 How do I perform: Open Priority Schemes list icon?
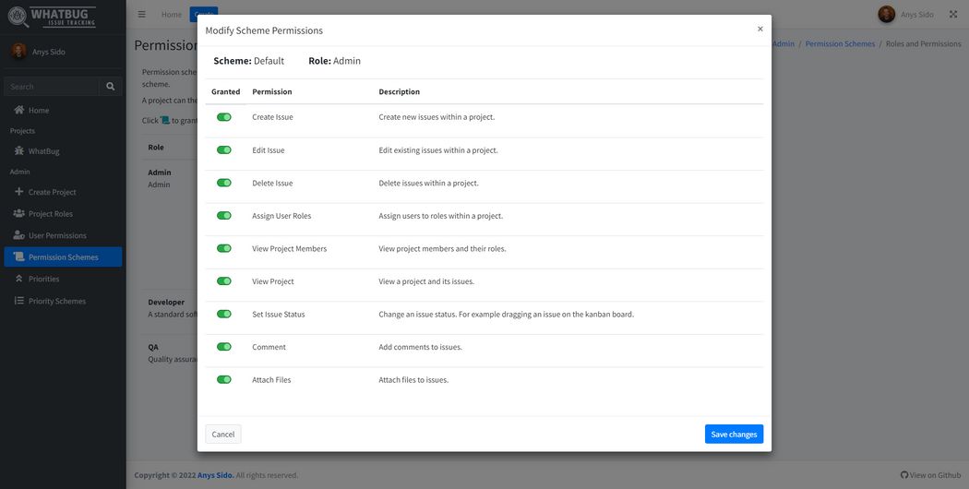(18, 301)
